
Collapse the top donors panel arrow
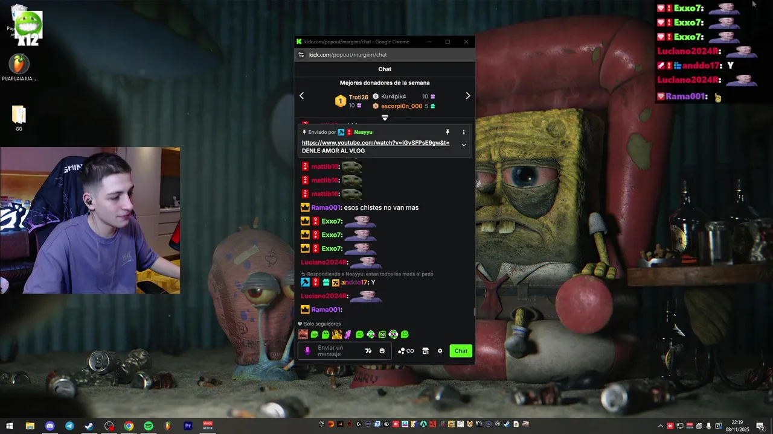point(385,118)
